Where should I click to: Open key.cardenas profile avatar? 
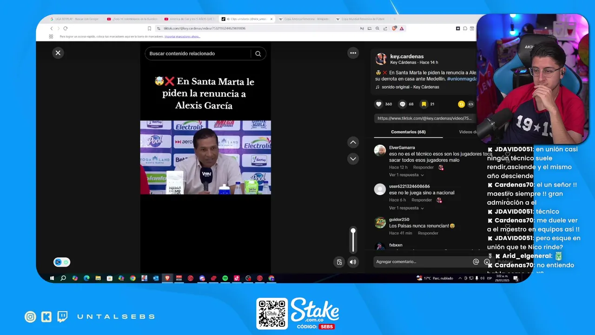381,59
